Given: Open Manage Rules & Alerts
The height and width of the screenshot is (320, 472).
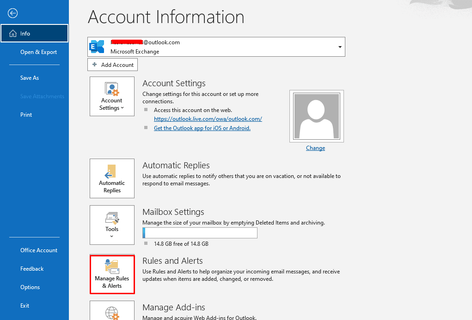Looking at the screenshot, I should coord(112,274).
